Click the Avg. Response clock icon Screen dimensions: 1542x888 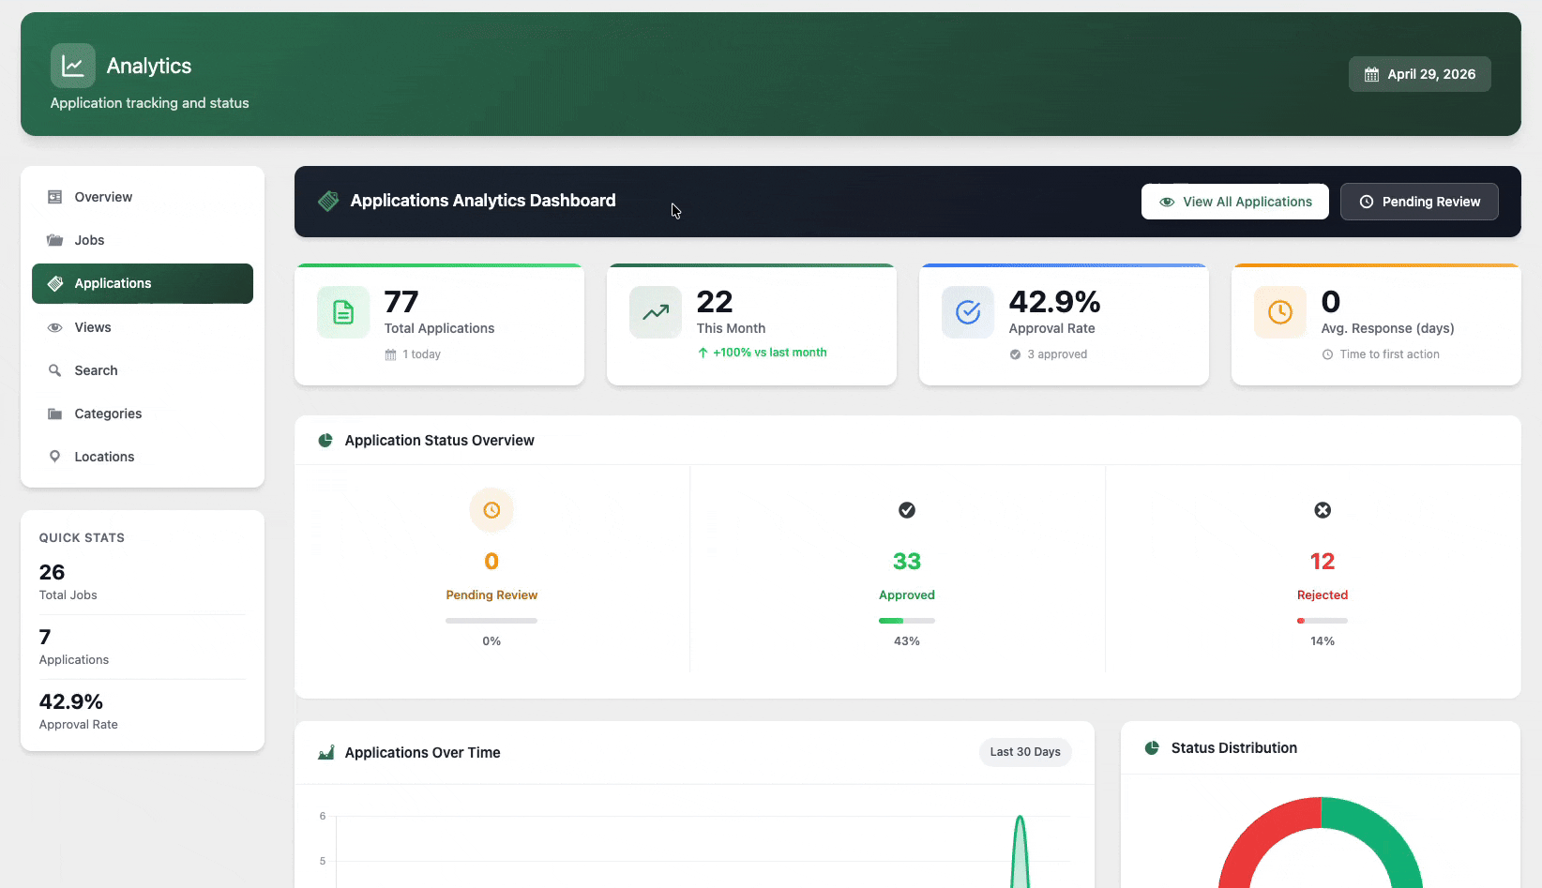click(x=1280, y=312)
